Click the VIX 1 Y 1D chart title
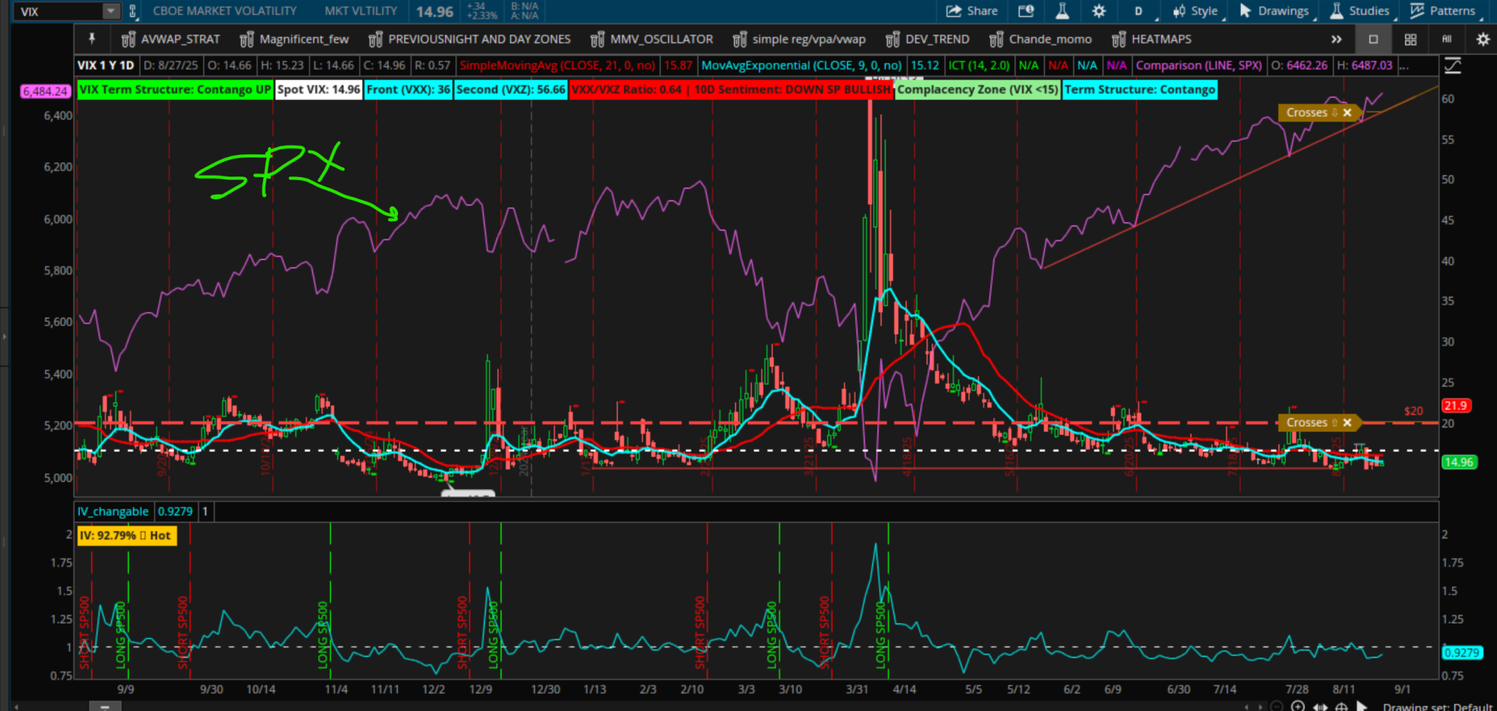The width and height of the screenshot is (1497, 711). pos(106,65)
